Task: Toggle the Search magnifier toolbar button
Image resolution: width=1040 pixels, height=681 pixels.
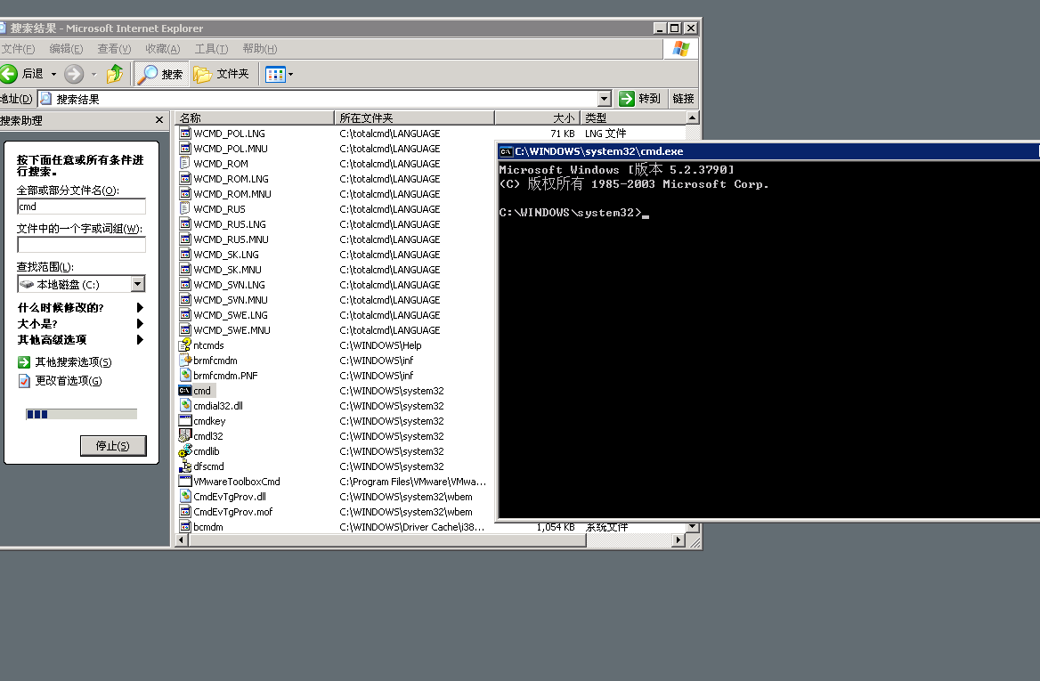Action: tap(161, 74)
